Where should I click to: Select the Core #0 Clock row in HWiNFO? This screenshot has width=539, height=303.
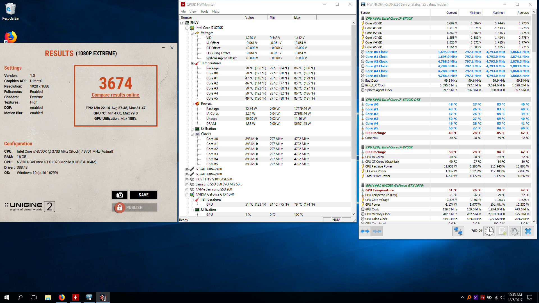pos(446,52)
